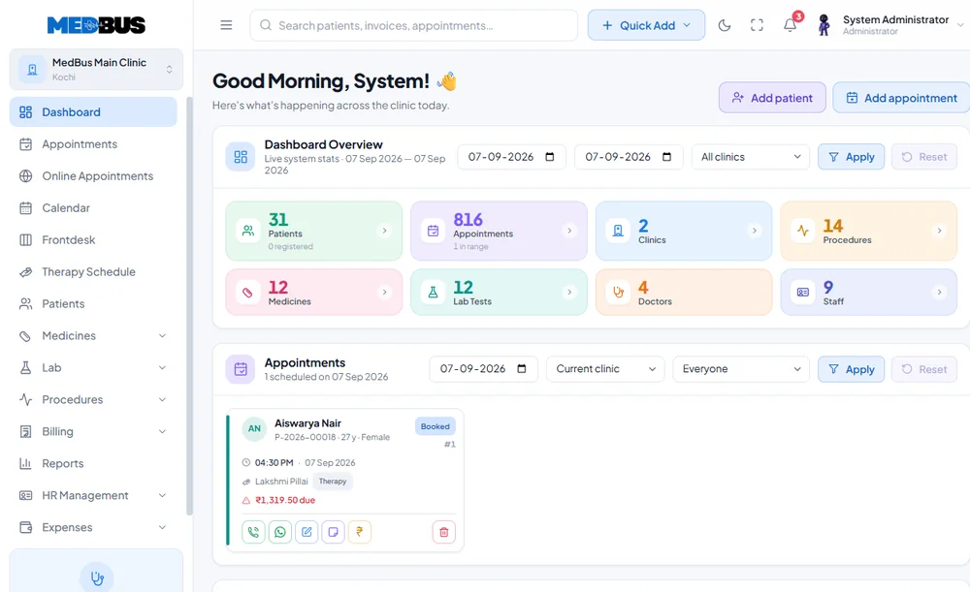
Task: Reset the Dashboard Overview filters
Action: [x=924, y=157]
